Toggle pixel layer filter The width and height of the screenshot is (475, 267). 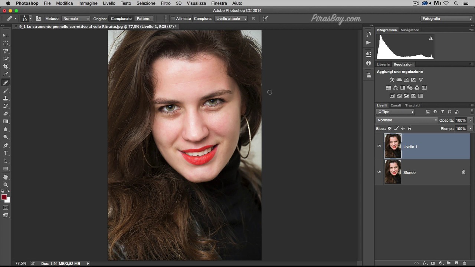click(428, 112)
